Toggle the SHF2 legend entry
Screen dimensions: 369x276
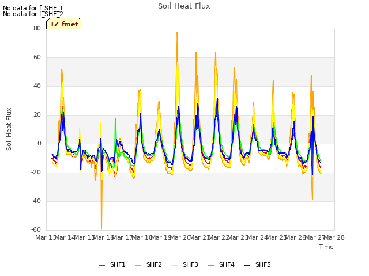[x=148, y=264]
